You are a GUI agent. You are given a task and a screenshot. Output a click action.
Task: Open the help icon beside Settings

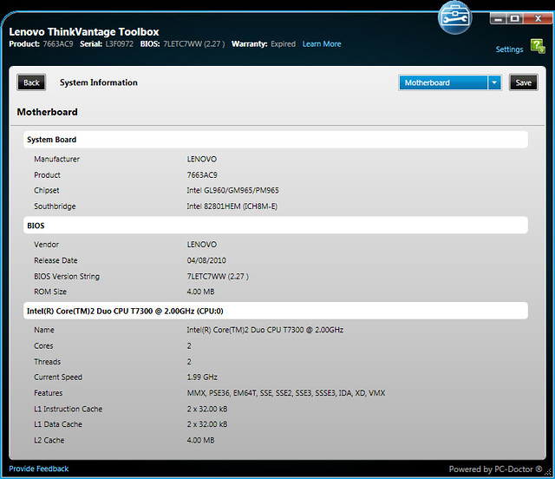coord(538,46)
